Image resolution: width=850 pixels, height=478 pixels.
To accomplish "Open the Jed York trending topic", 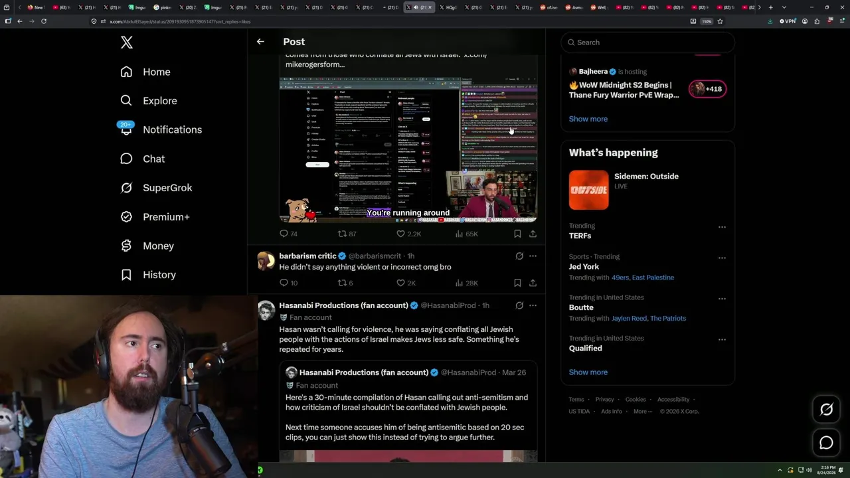I will pyautogui.click(x=584, y=267).
